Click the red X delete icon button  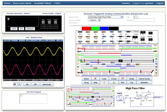(x=95, y=79)
